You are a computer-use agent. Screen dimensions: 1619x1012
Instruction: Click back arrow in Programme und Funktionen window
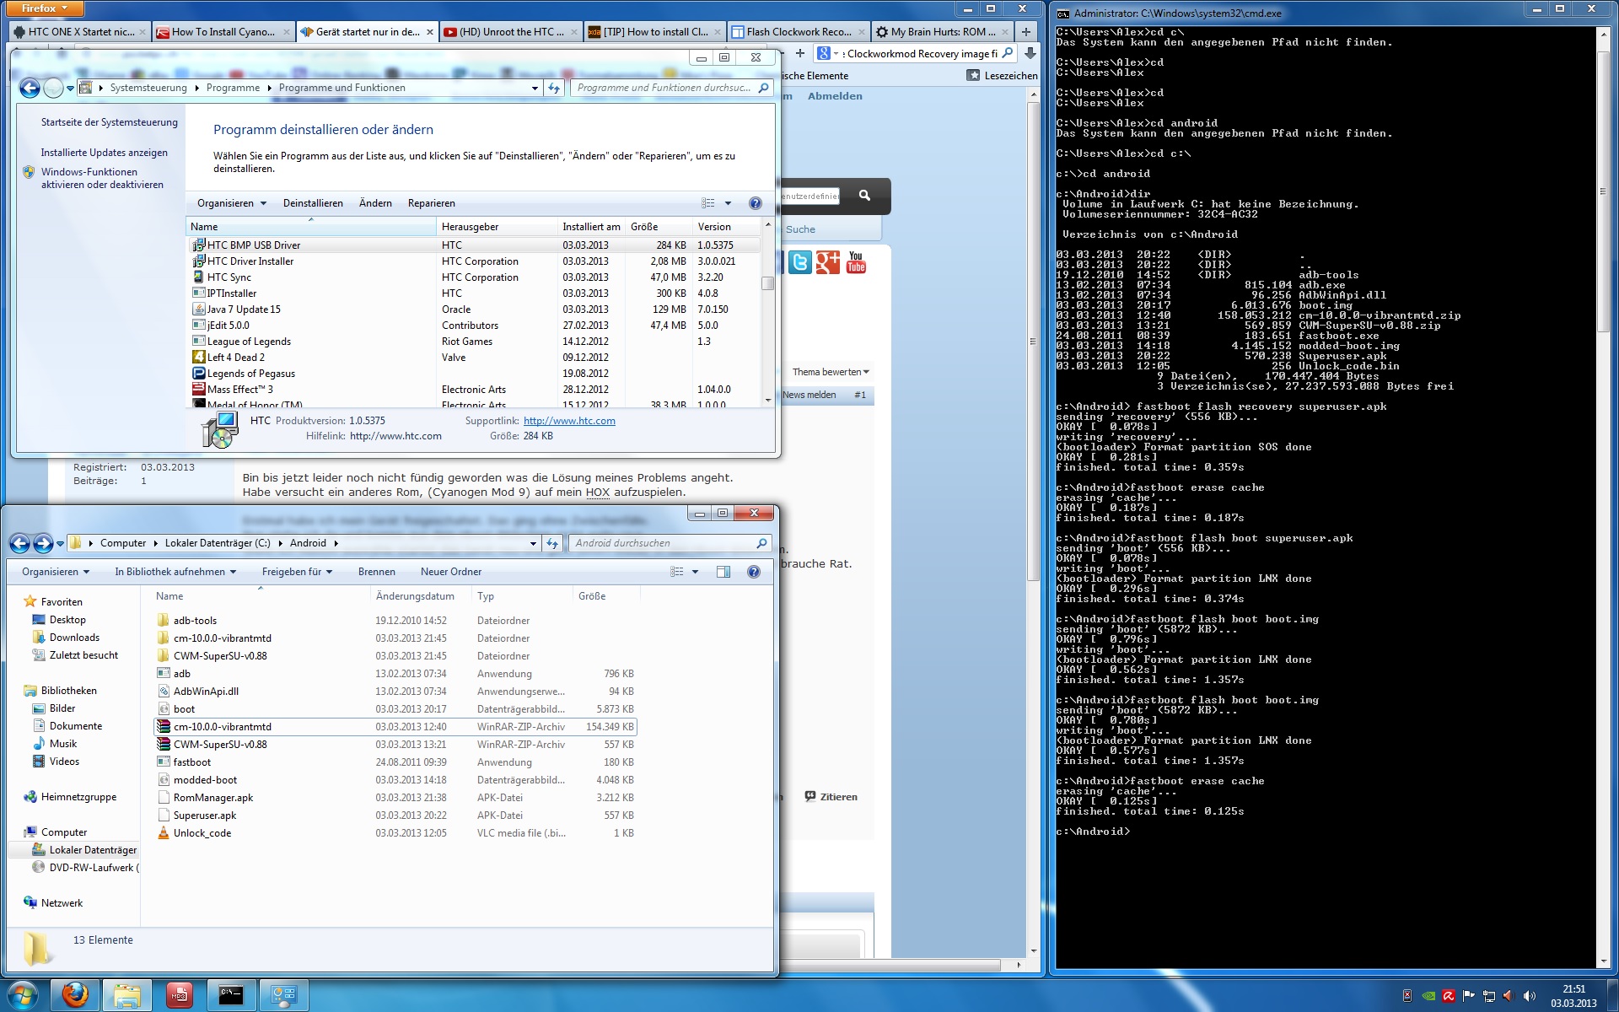coord(30,88)
